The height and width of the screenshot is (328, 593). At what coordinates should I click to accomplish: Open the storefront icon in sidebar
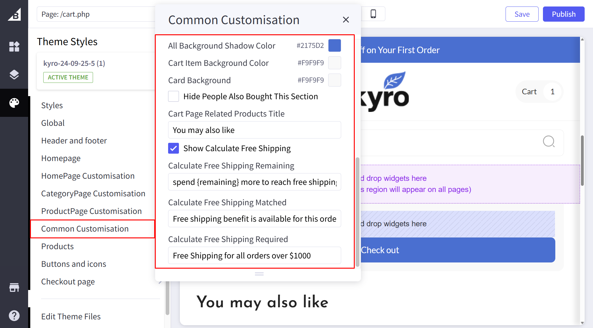point(14,288)
